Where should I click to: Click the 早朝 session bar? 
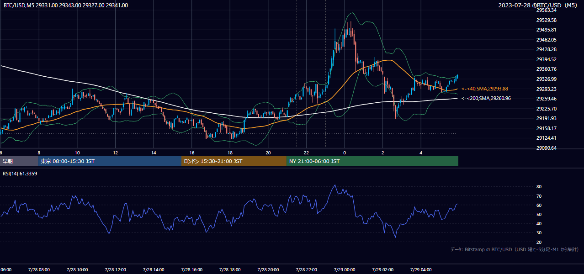[x=19, y=161]
